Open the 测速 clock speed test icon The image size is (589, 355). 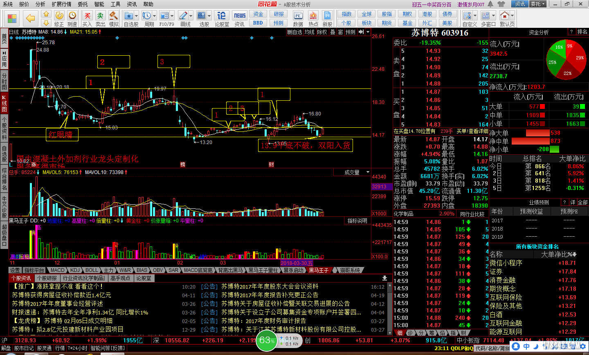coord(72,16)
